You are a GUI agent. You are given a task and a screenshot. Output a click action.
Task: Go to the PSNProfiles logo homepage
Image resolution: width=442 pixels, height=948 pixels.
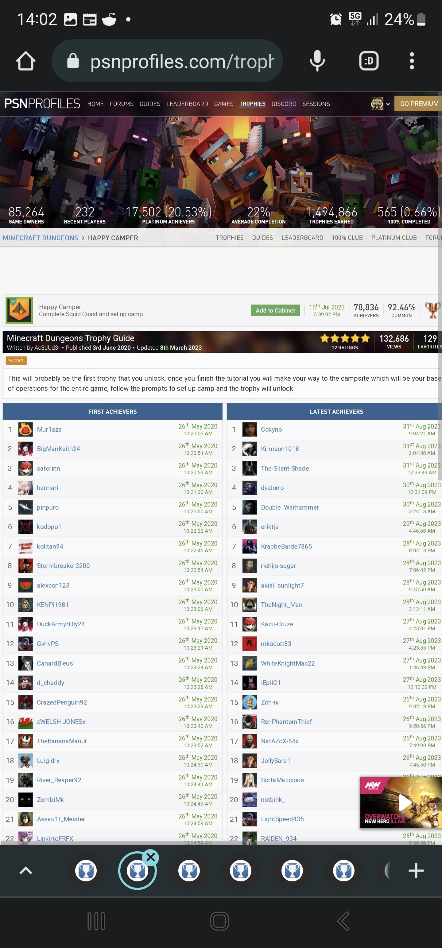pyautogui.click(x=42, y=104)
